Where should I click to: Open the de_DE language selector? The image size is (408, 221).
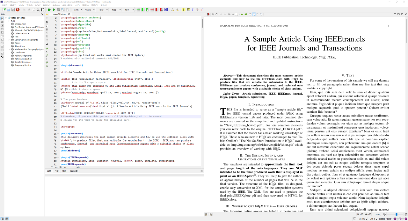pos(363,219)
